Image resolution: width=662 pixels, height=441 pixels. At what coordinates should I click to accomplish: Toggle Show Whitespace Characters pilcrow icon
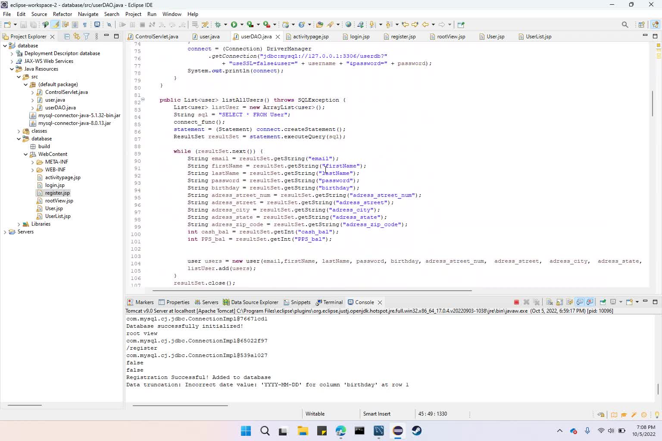tap(85, 25)
